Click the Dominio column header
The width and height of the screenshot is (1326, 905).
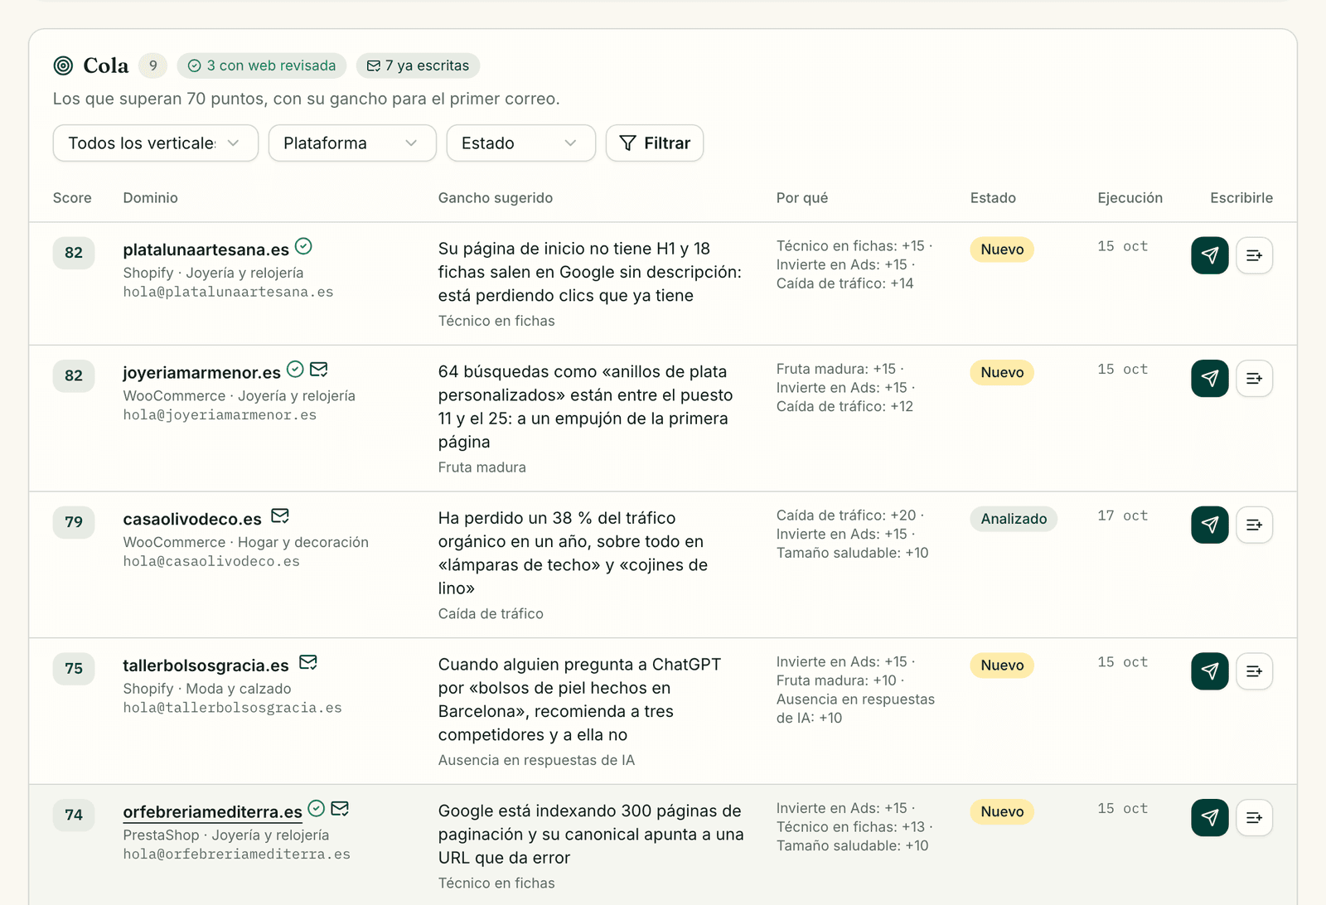150,198
